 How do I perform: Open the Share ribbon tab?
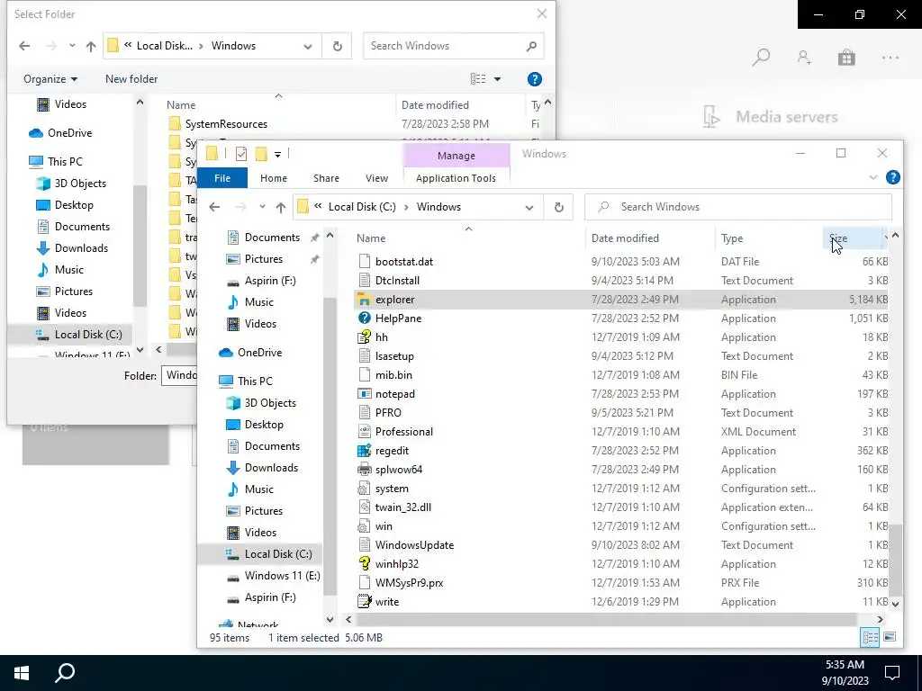(x=326, y=178)
